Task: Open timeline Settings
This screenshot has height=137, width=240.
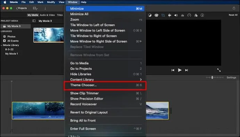Action: (x=231, y=77)
